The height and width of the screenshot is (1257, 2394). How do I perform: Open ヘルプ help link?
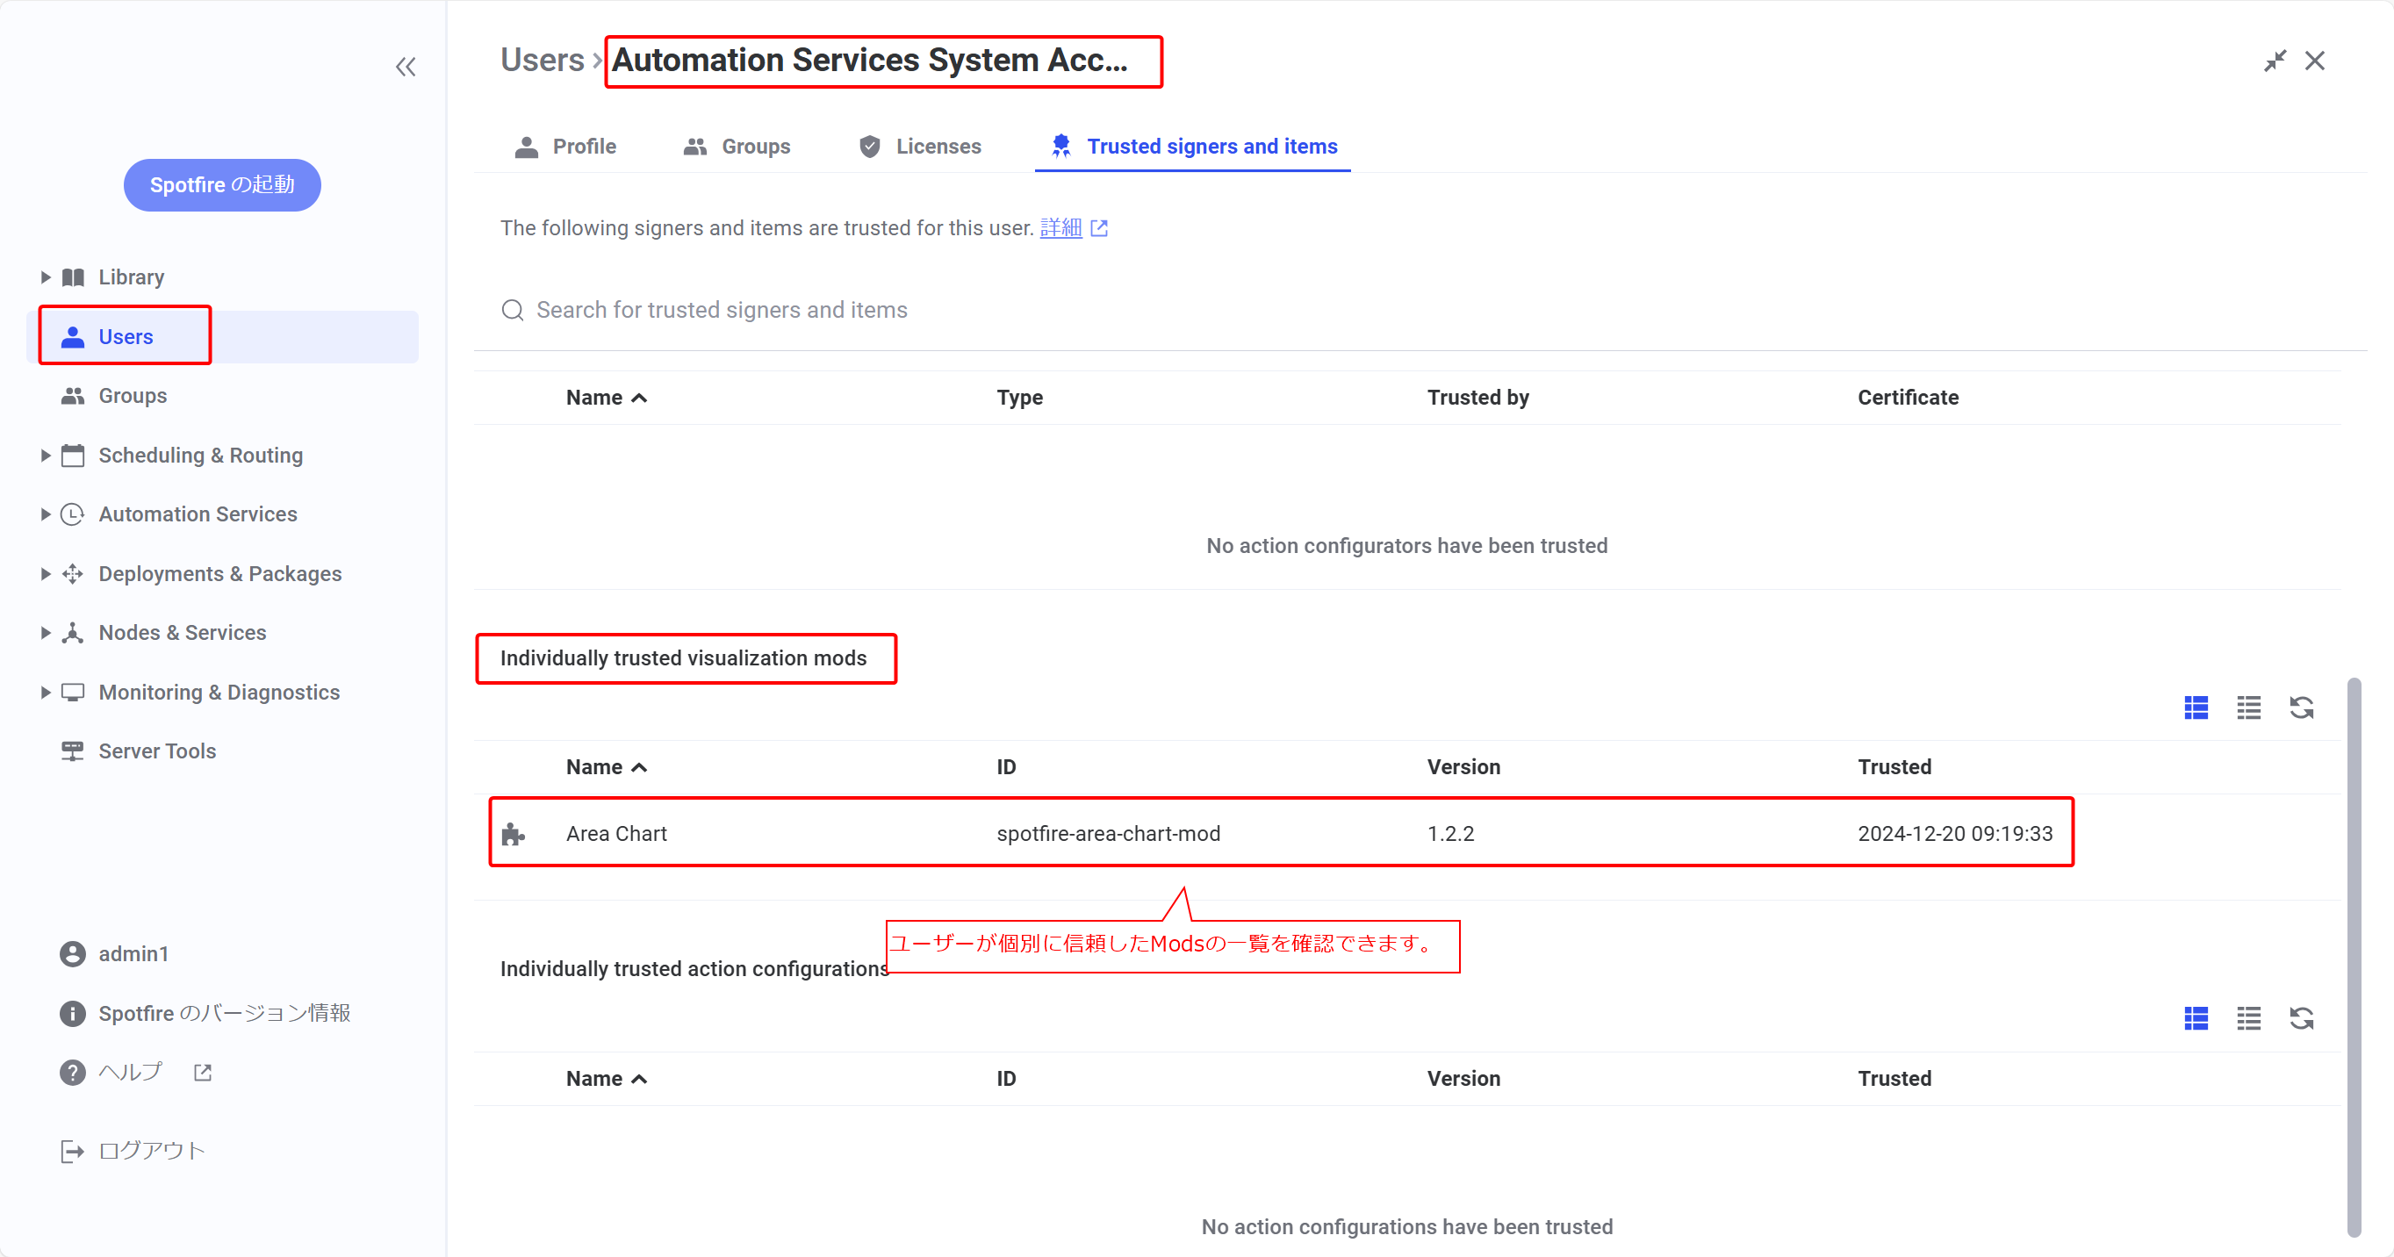[x=131, y=1072]
